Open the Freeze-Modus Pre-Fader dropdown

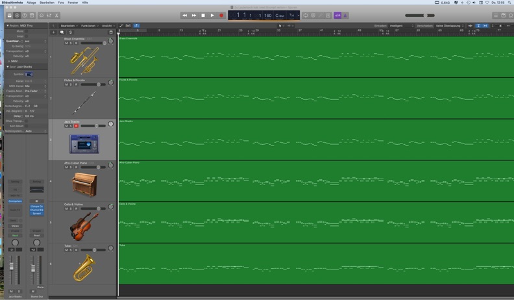(x=36, y=91)
